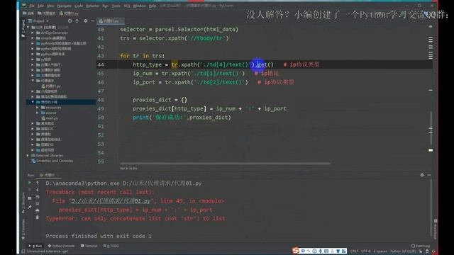Hide the Run panel with minus icon
The width and height of the screenshot is (454, 255).
pos(428,175)
